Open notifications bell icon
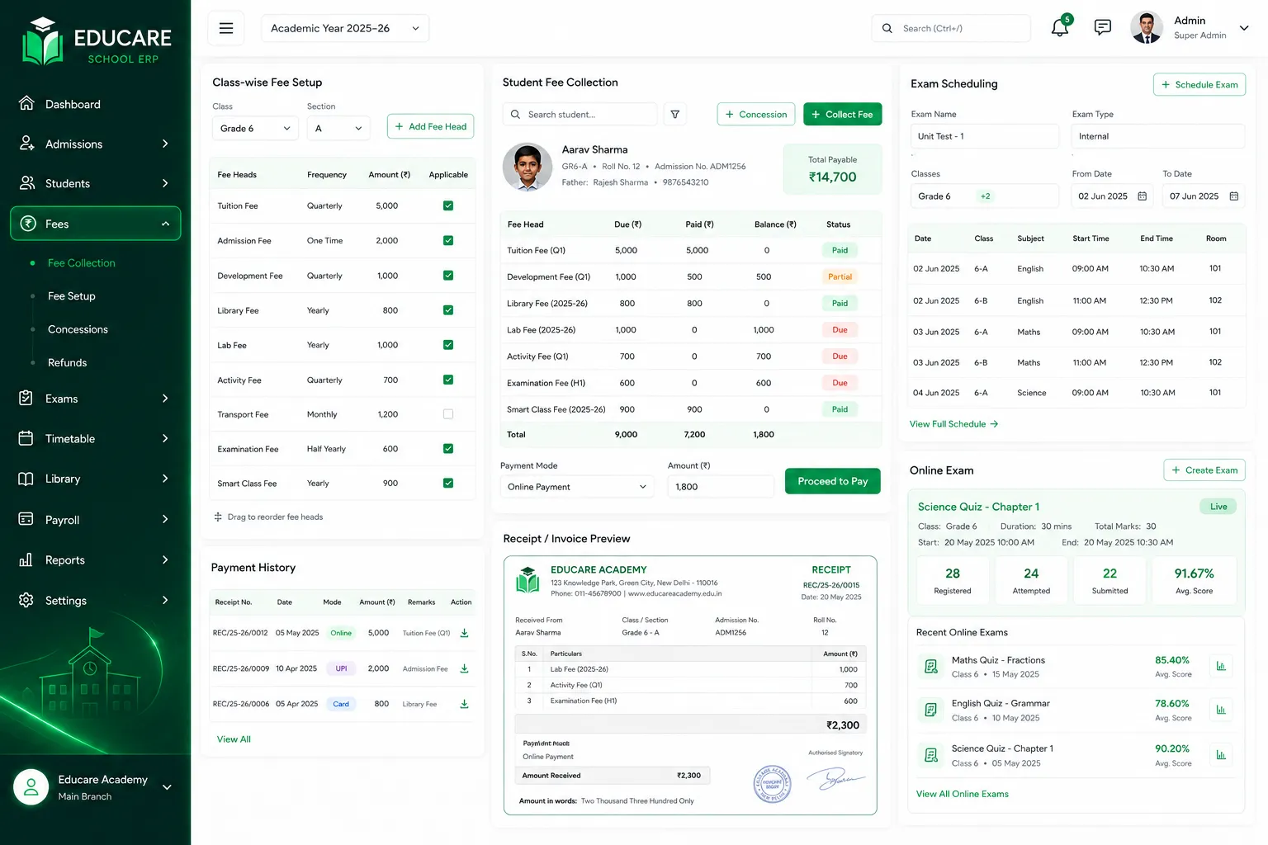 [1060, 27]
